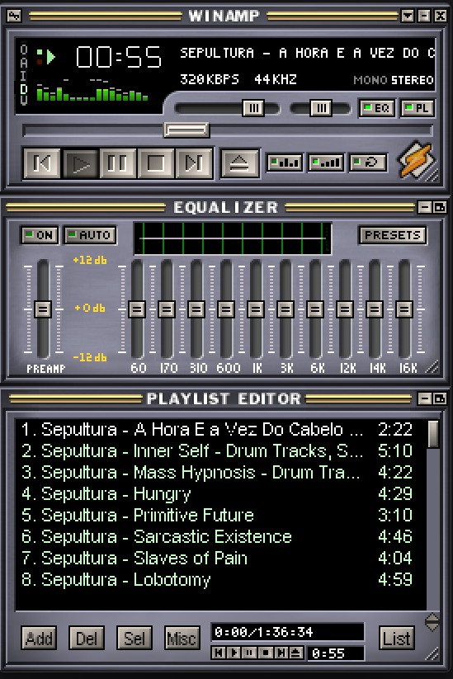This screenshot has width=453, height=679.
Task: Open the playlist List menu
Action: click(x=397, y=638)
